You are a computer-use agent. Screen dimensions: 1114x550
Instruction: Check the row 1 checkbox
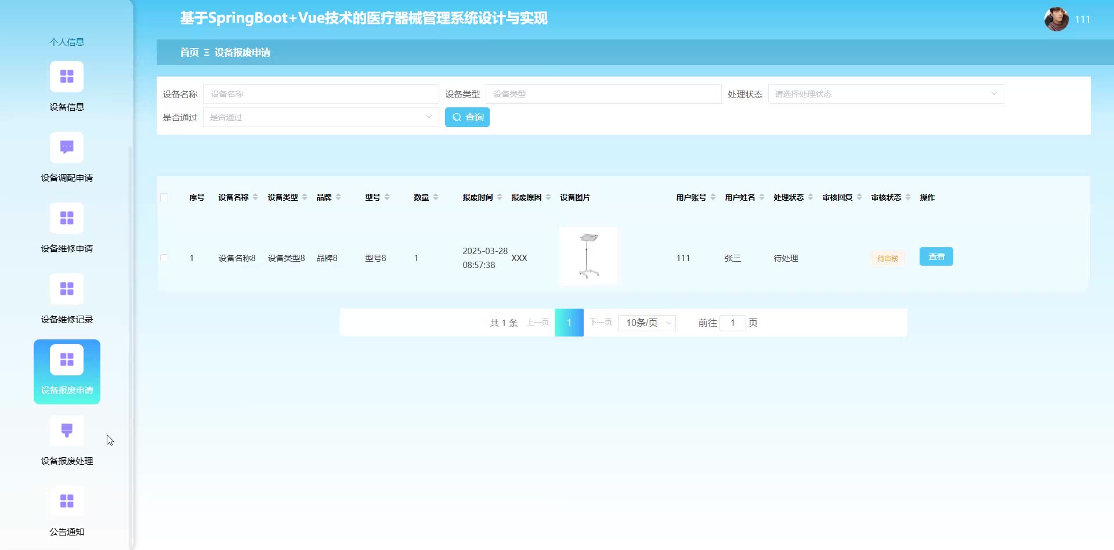coord(164,258)
